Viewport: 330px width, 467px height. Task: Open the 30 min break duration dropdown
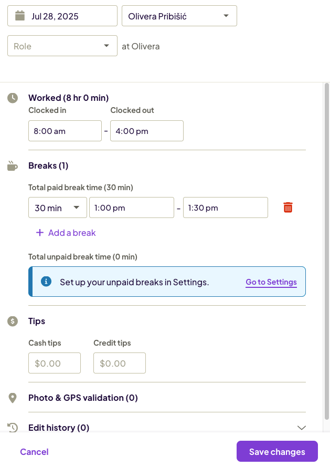57,207
